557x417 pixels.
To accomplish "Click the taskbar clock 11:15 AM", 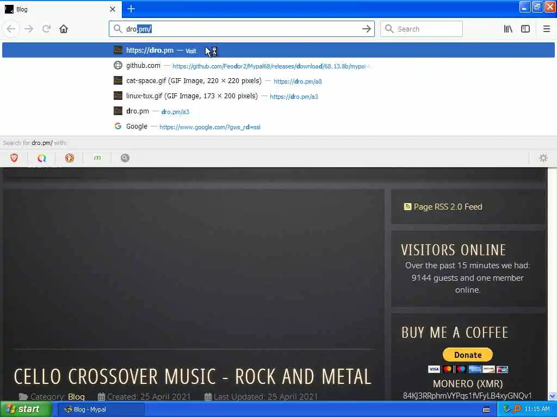I will 537,409.
